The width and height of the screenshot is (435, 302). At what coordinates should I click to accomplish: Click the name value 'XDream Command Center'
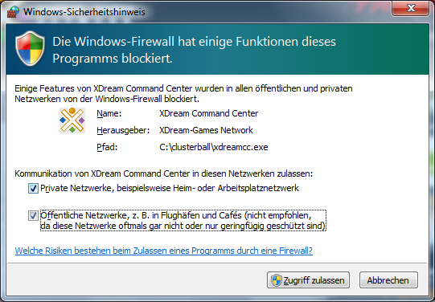click(x=208, y=113)
